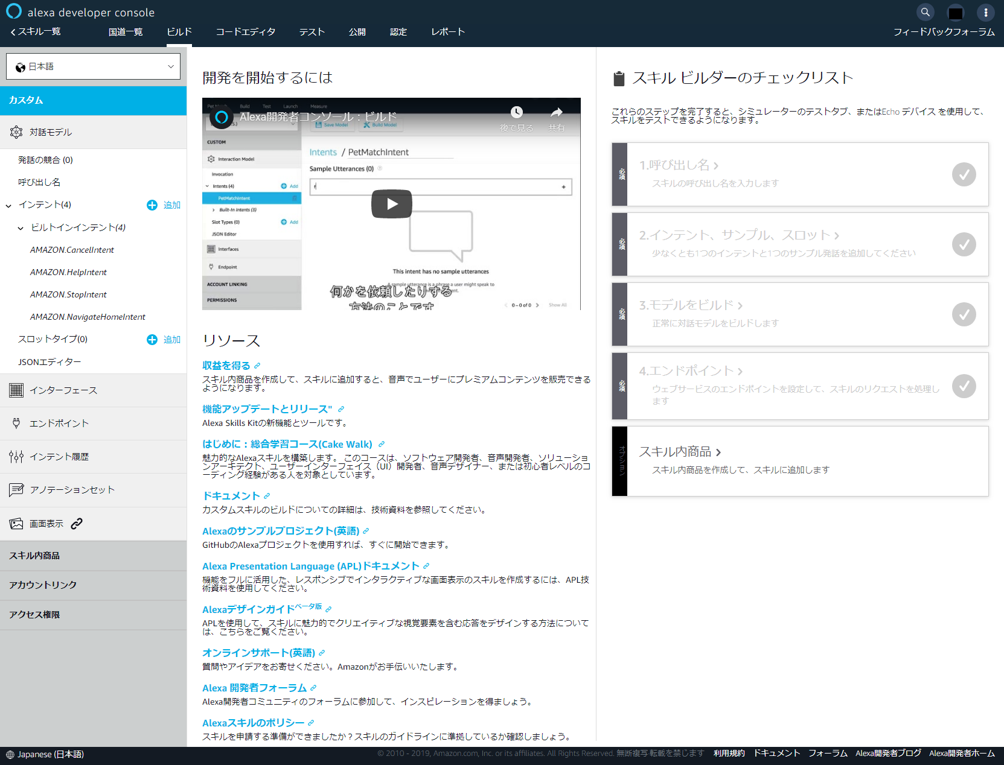Open the アノテーションセット section
The width and height of the screenshot is (1004, 765).
(71, 489)
